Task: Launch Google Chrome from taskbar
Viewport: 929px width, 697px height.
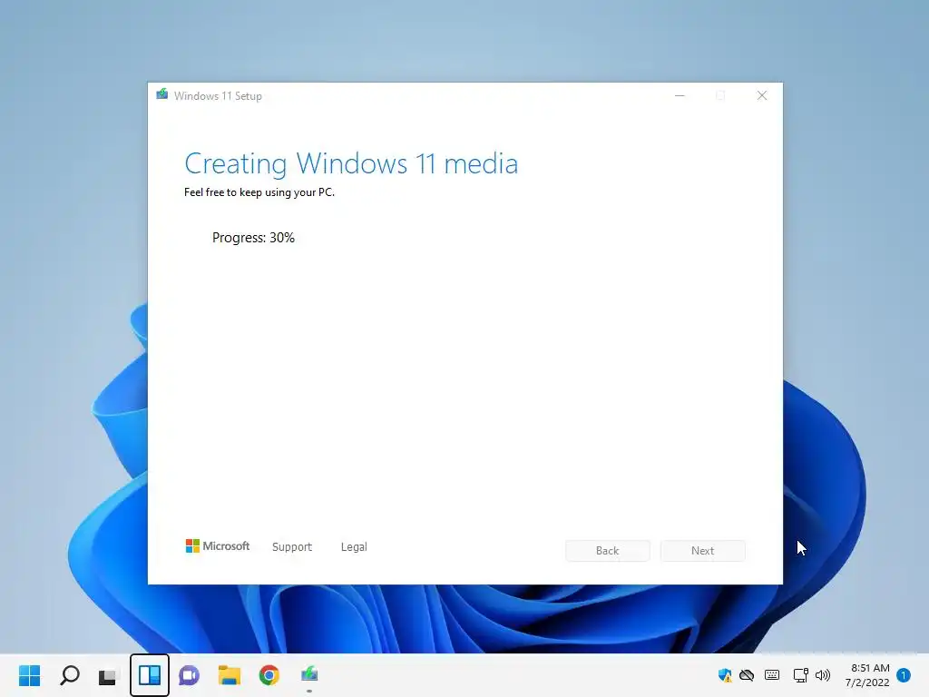Action: [x=269, y=675]
